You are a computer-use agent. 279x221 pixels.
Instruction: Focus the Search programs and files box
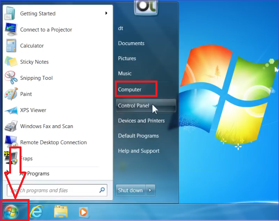[x=57, y=190]
